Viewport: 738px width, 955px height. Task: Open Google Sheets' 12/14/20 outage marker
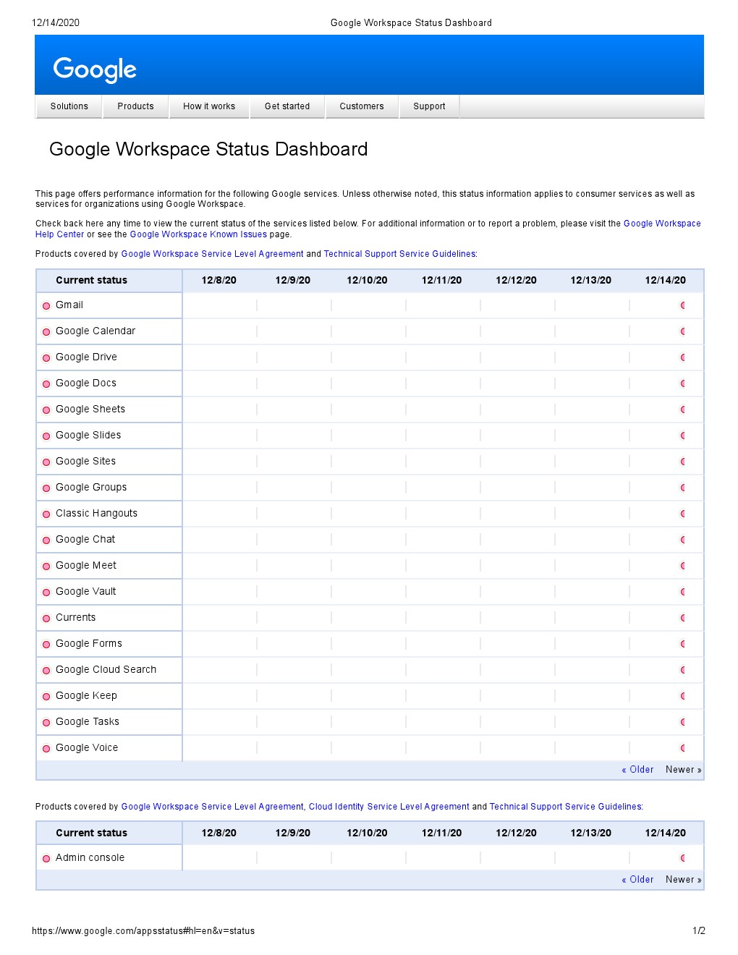coord(683,409)
